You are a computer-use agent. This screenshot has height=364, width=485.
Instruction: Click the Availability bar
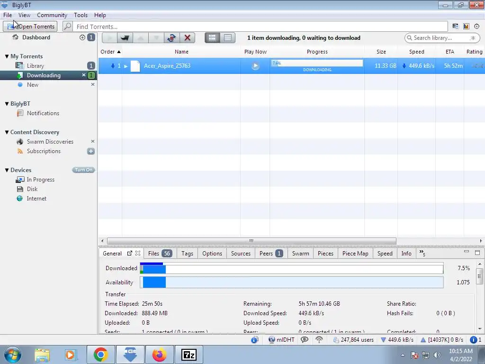[292, 282]
